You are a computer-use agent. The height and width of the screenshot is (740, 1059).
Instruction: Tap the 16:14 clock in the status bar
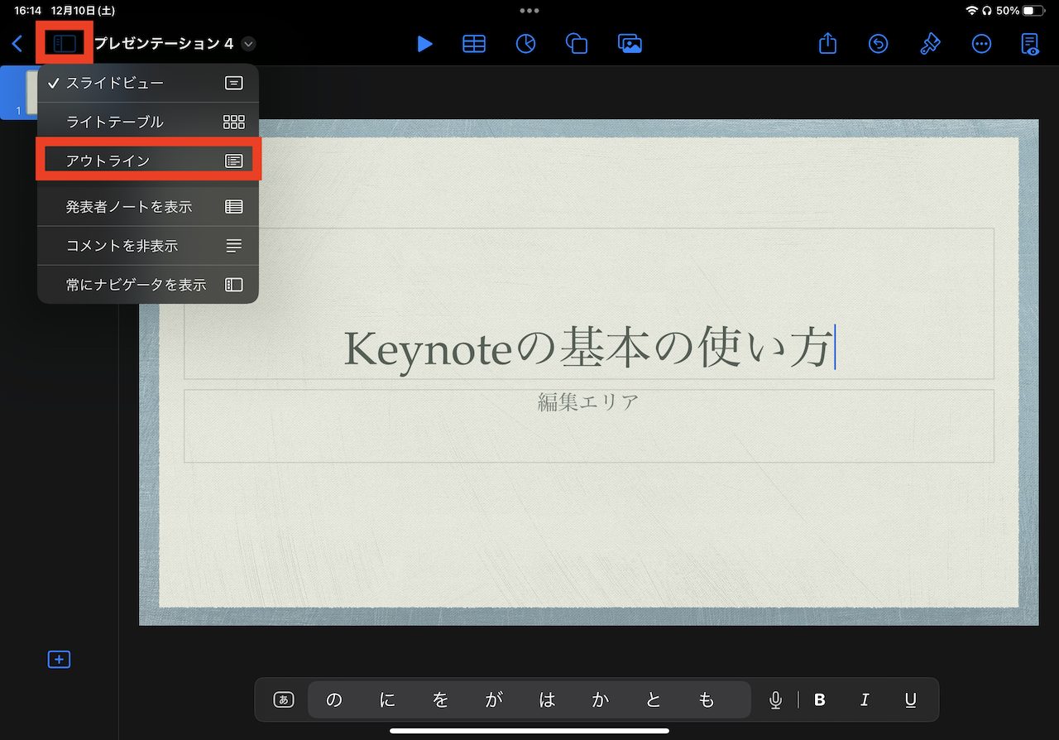coord(28,11)
